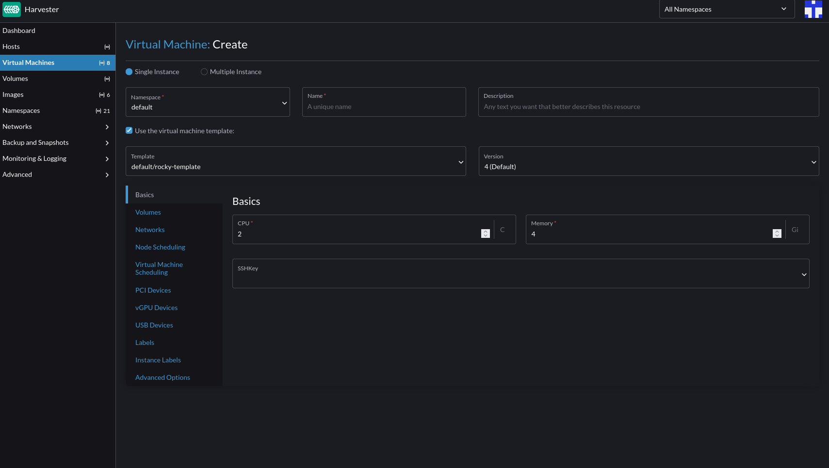The image size is (829, 468).
Task: Increment the CPU value with the stepper
Action: pos(486,231)
